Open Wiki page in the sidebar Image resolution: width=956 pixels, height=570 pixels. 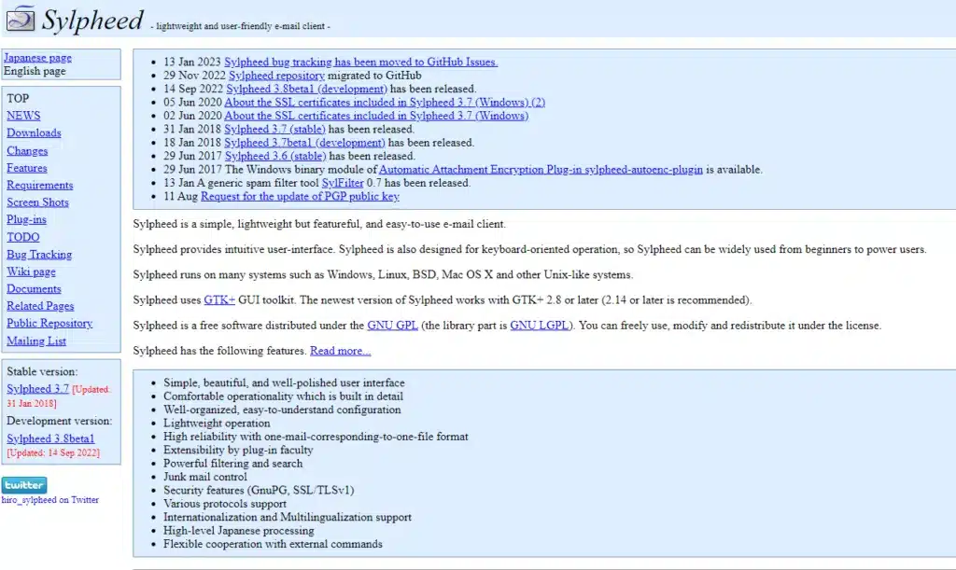(31, 271)
